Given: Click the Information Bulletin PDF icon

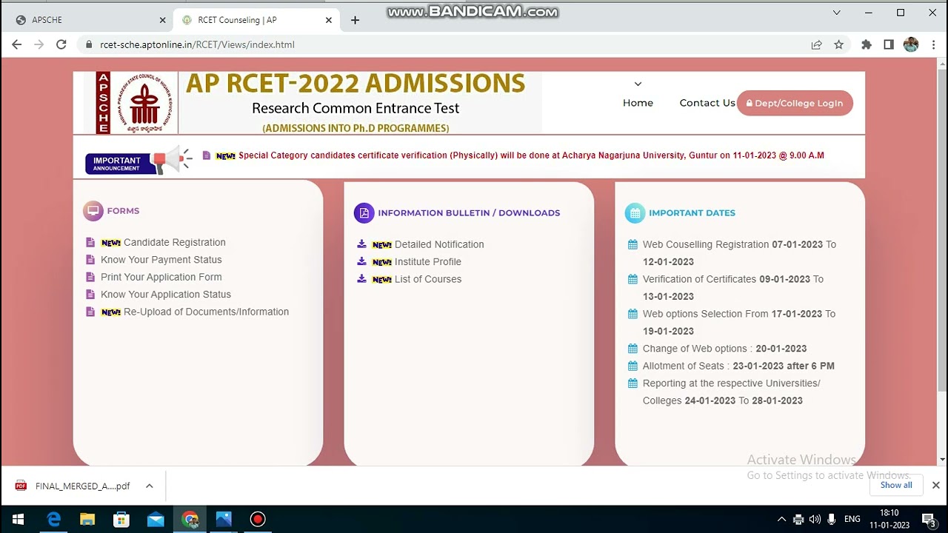Looking at the screenshot, I should point(364,213).
